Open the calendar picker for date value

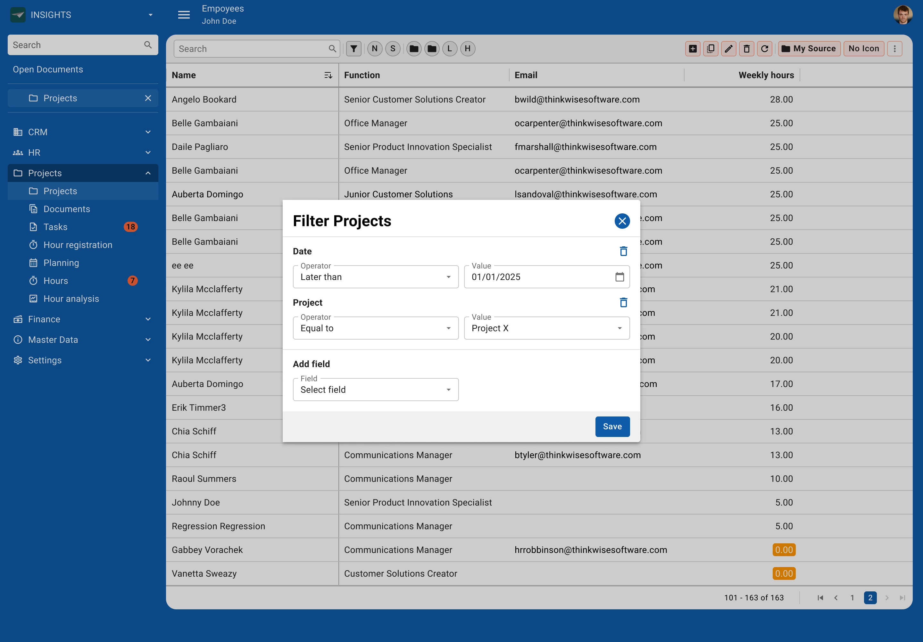619,277
